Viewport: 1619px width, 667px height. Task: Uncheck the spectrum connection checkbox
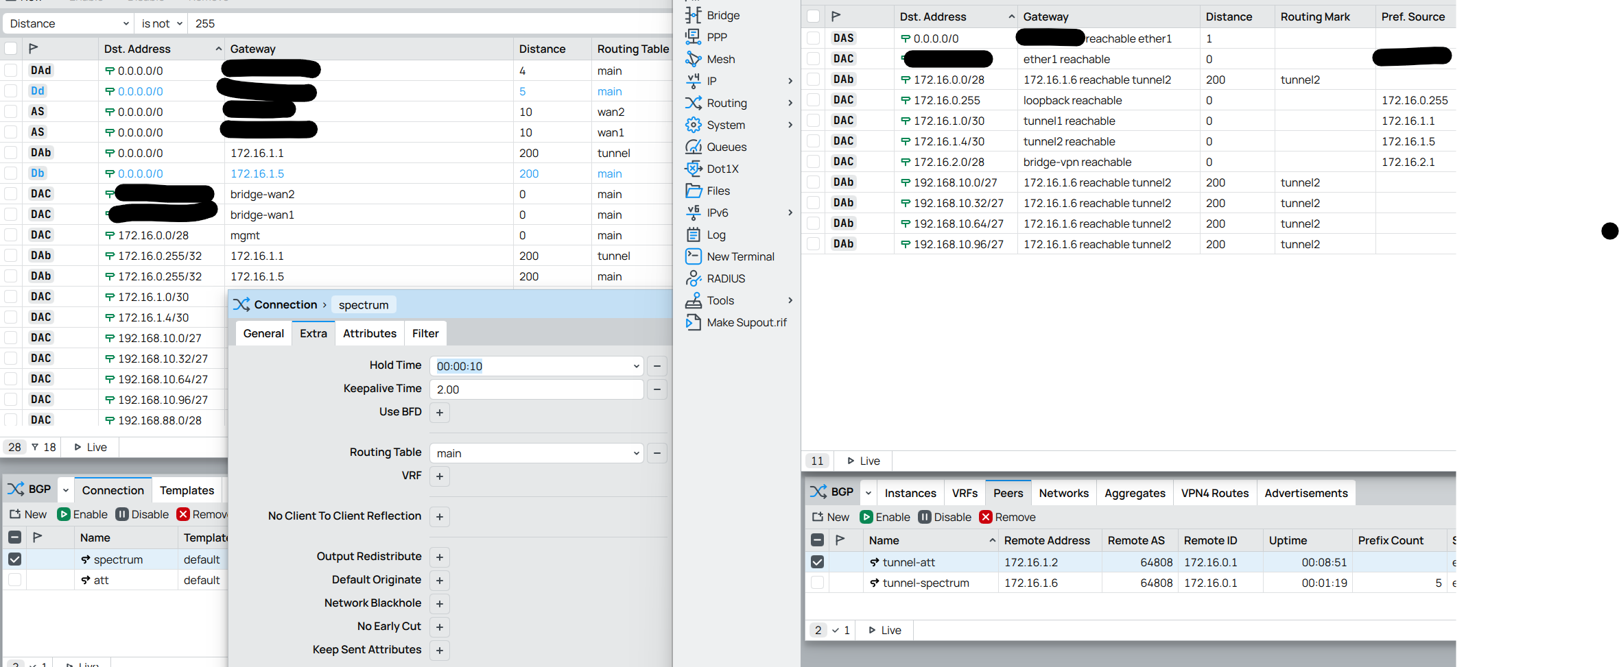coord(14,559)
